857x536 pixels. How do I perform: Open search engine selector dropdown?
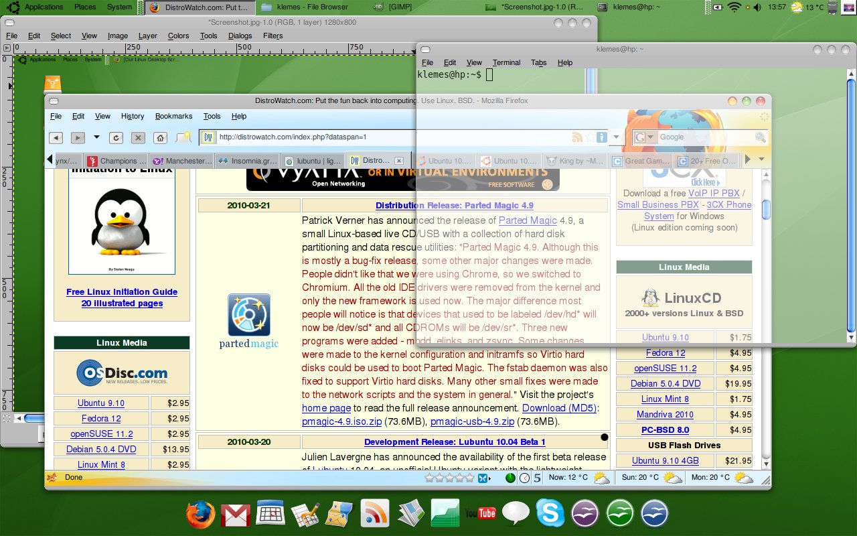point(644,137)
